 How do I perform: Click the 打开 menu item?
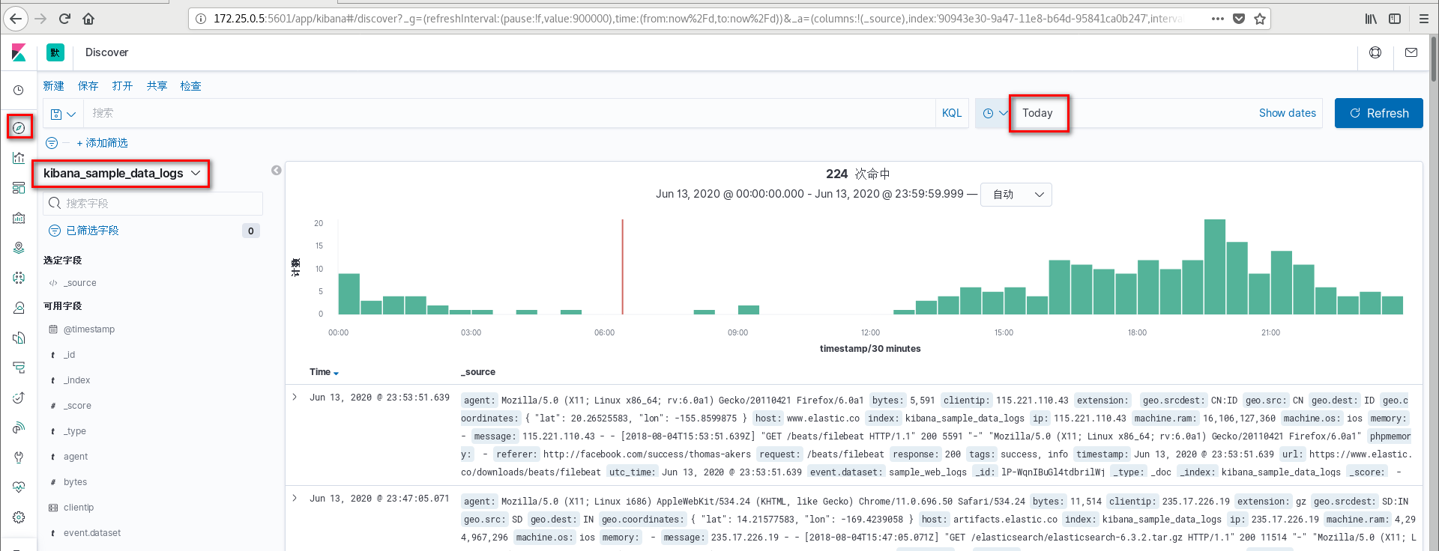coord(122,86)
